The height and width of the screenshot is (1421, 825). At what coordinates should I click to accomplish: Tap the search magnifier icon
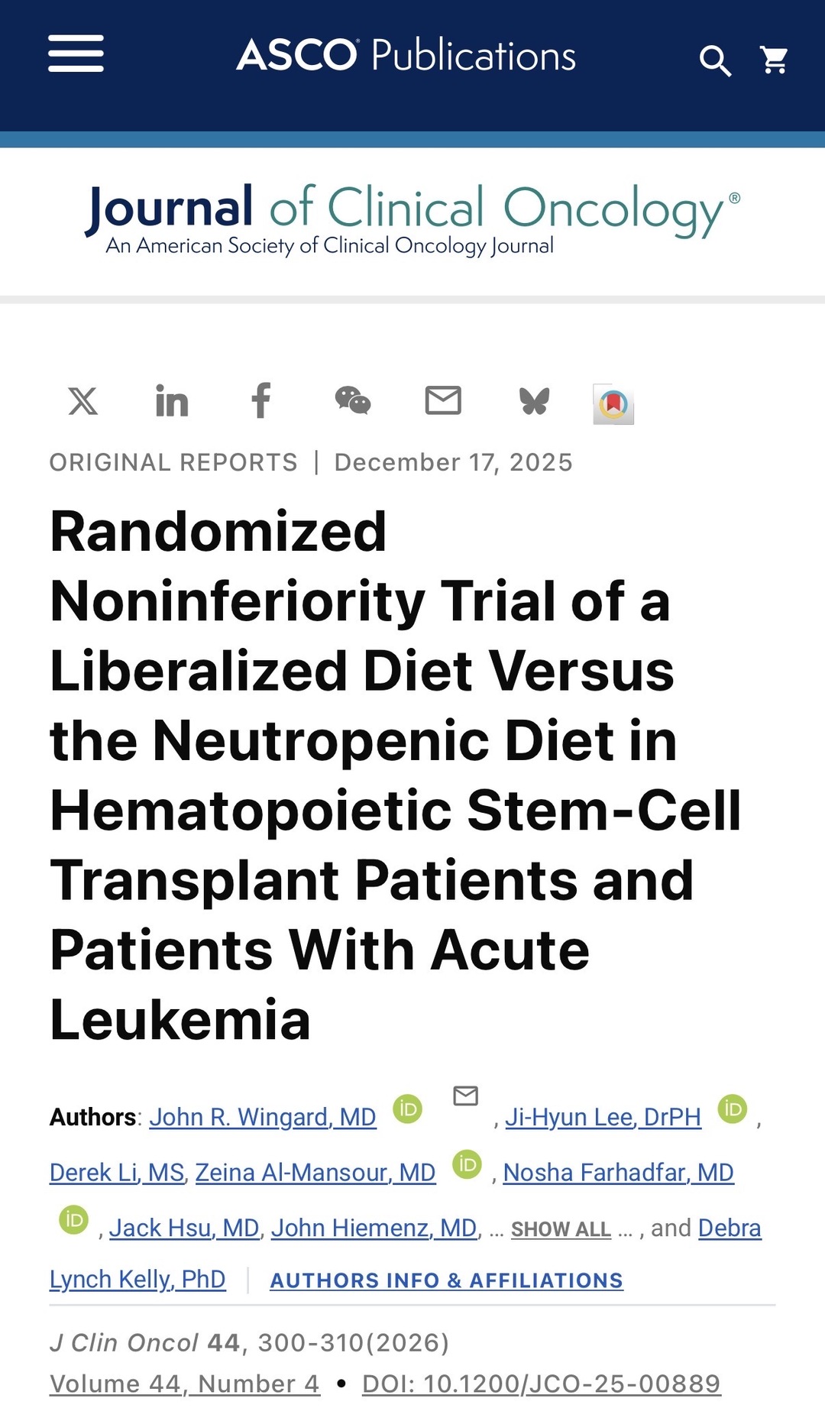(715, 60)
